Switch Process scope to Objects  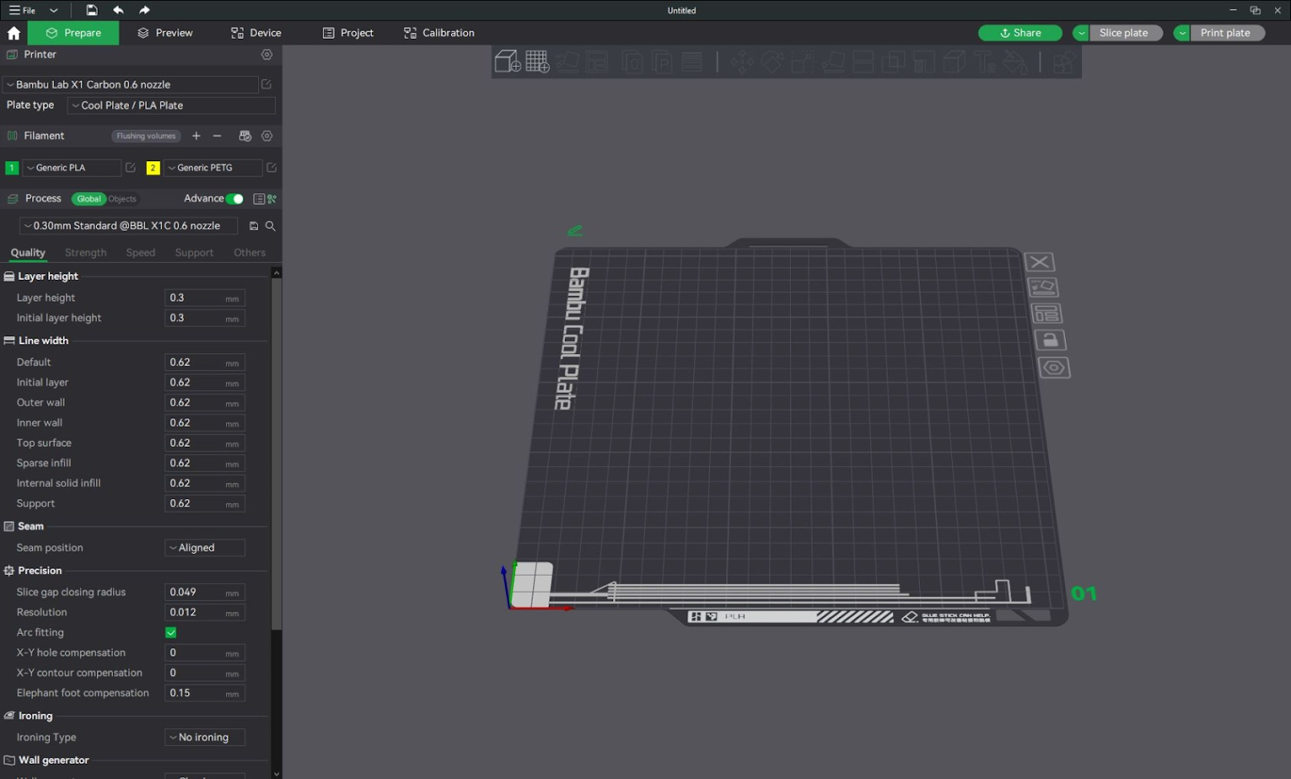123,199
